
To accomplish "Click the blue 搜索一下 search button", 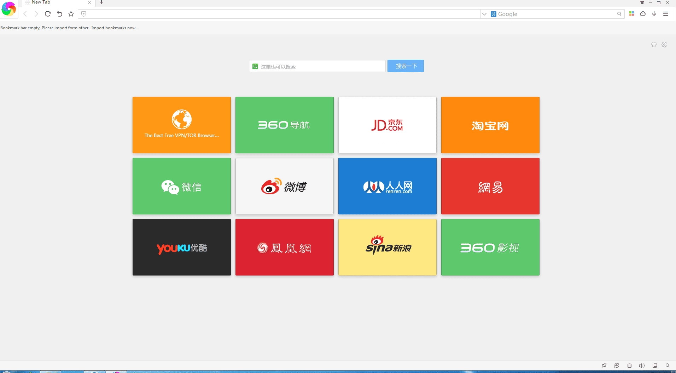I will click(406, 66).
